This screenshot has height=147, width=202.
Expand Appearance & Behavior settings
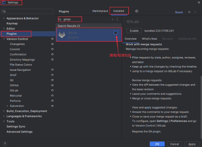pos(4,18)
